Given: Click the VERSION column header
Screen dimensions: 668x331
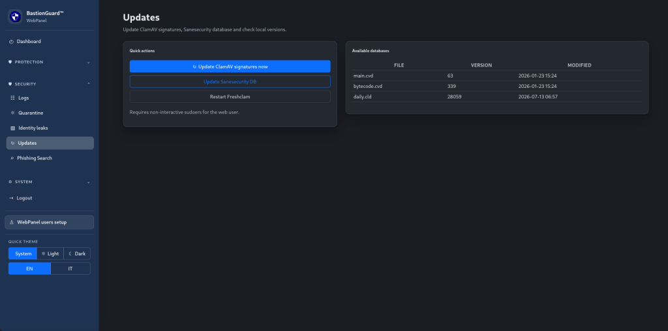Looking at the screenshot, I should coord(481,66).
